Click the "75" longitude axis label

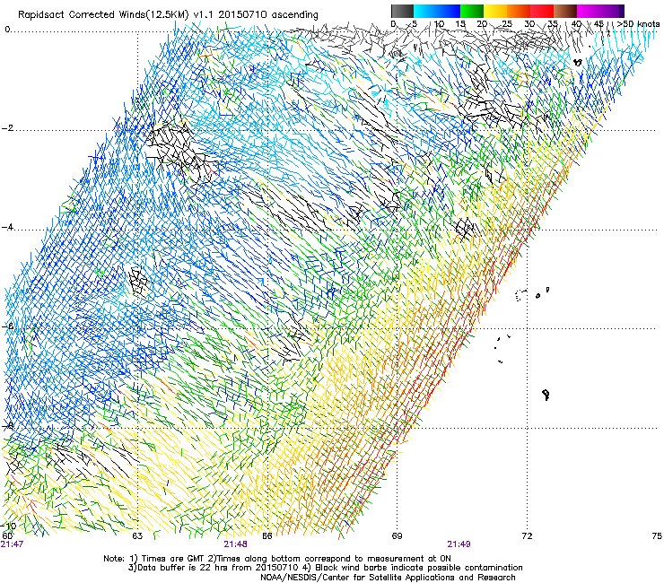click(657, 536)
